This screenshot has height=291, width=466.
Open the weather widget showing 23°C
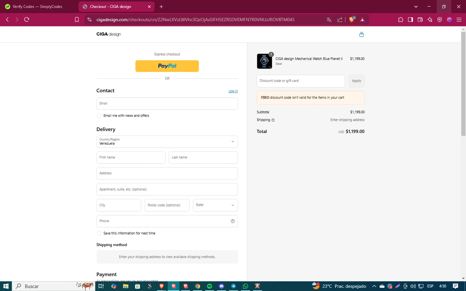[339, 286]
